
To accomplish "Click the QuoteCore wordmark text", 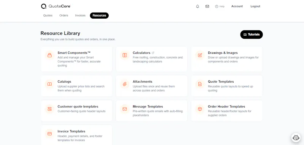I will 60,6.
